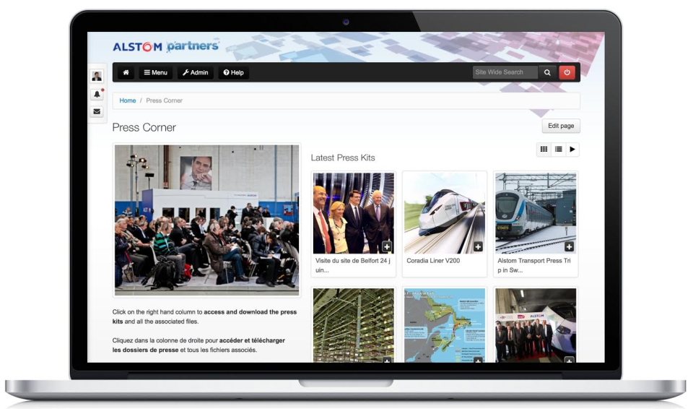This screenshot has height=409, width=693.
Task: Click the press conference main photo
Action: (207, 220)
